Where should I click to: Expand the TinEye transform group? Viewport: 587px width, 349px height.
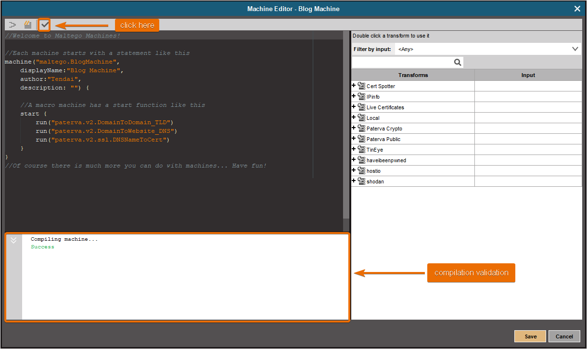click(354, 149)
